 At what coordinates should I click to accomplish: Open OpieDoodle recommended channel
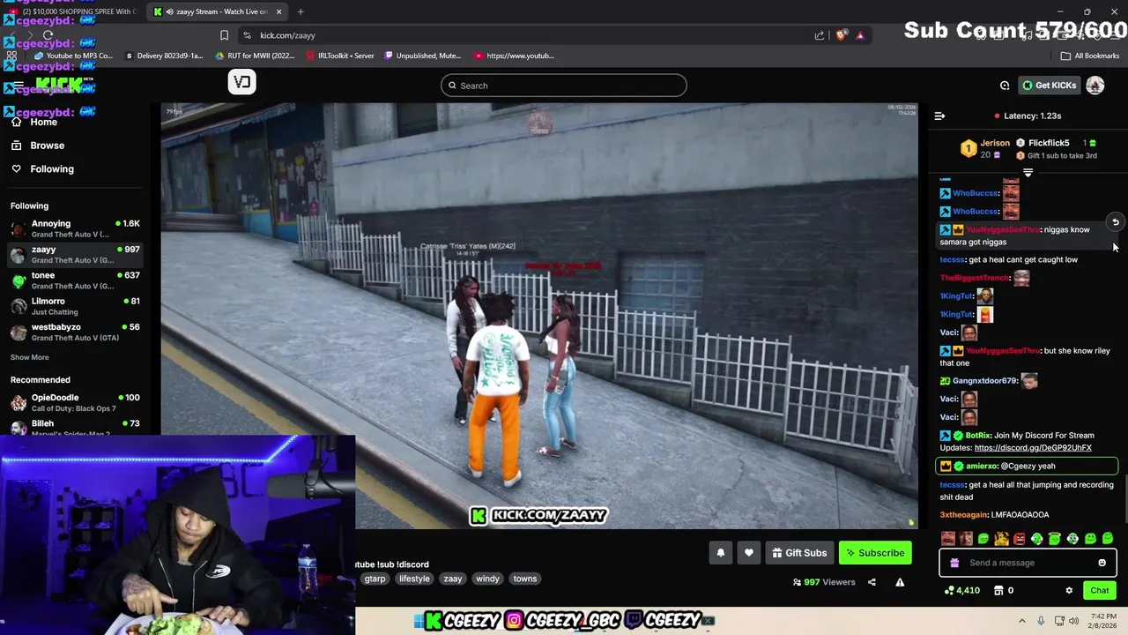tap(75, 402)
